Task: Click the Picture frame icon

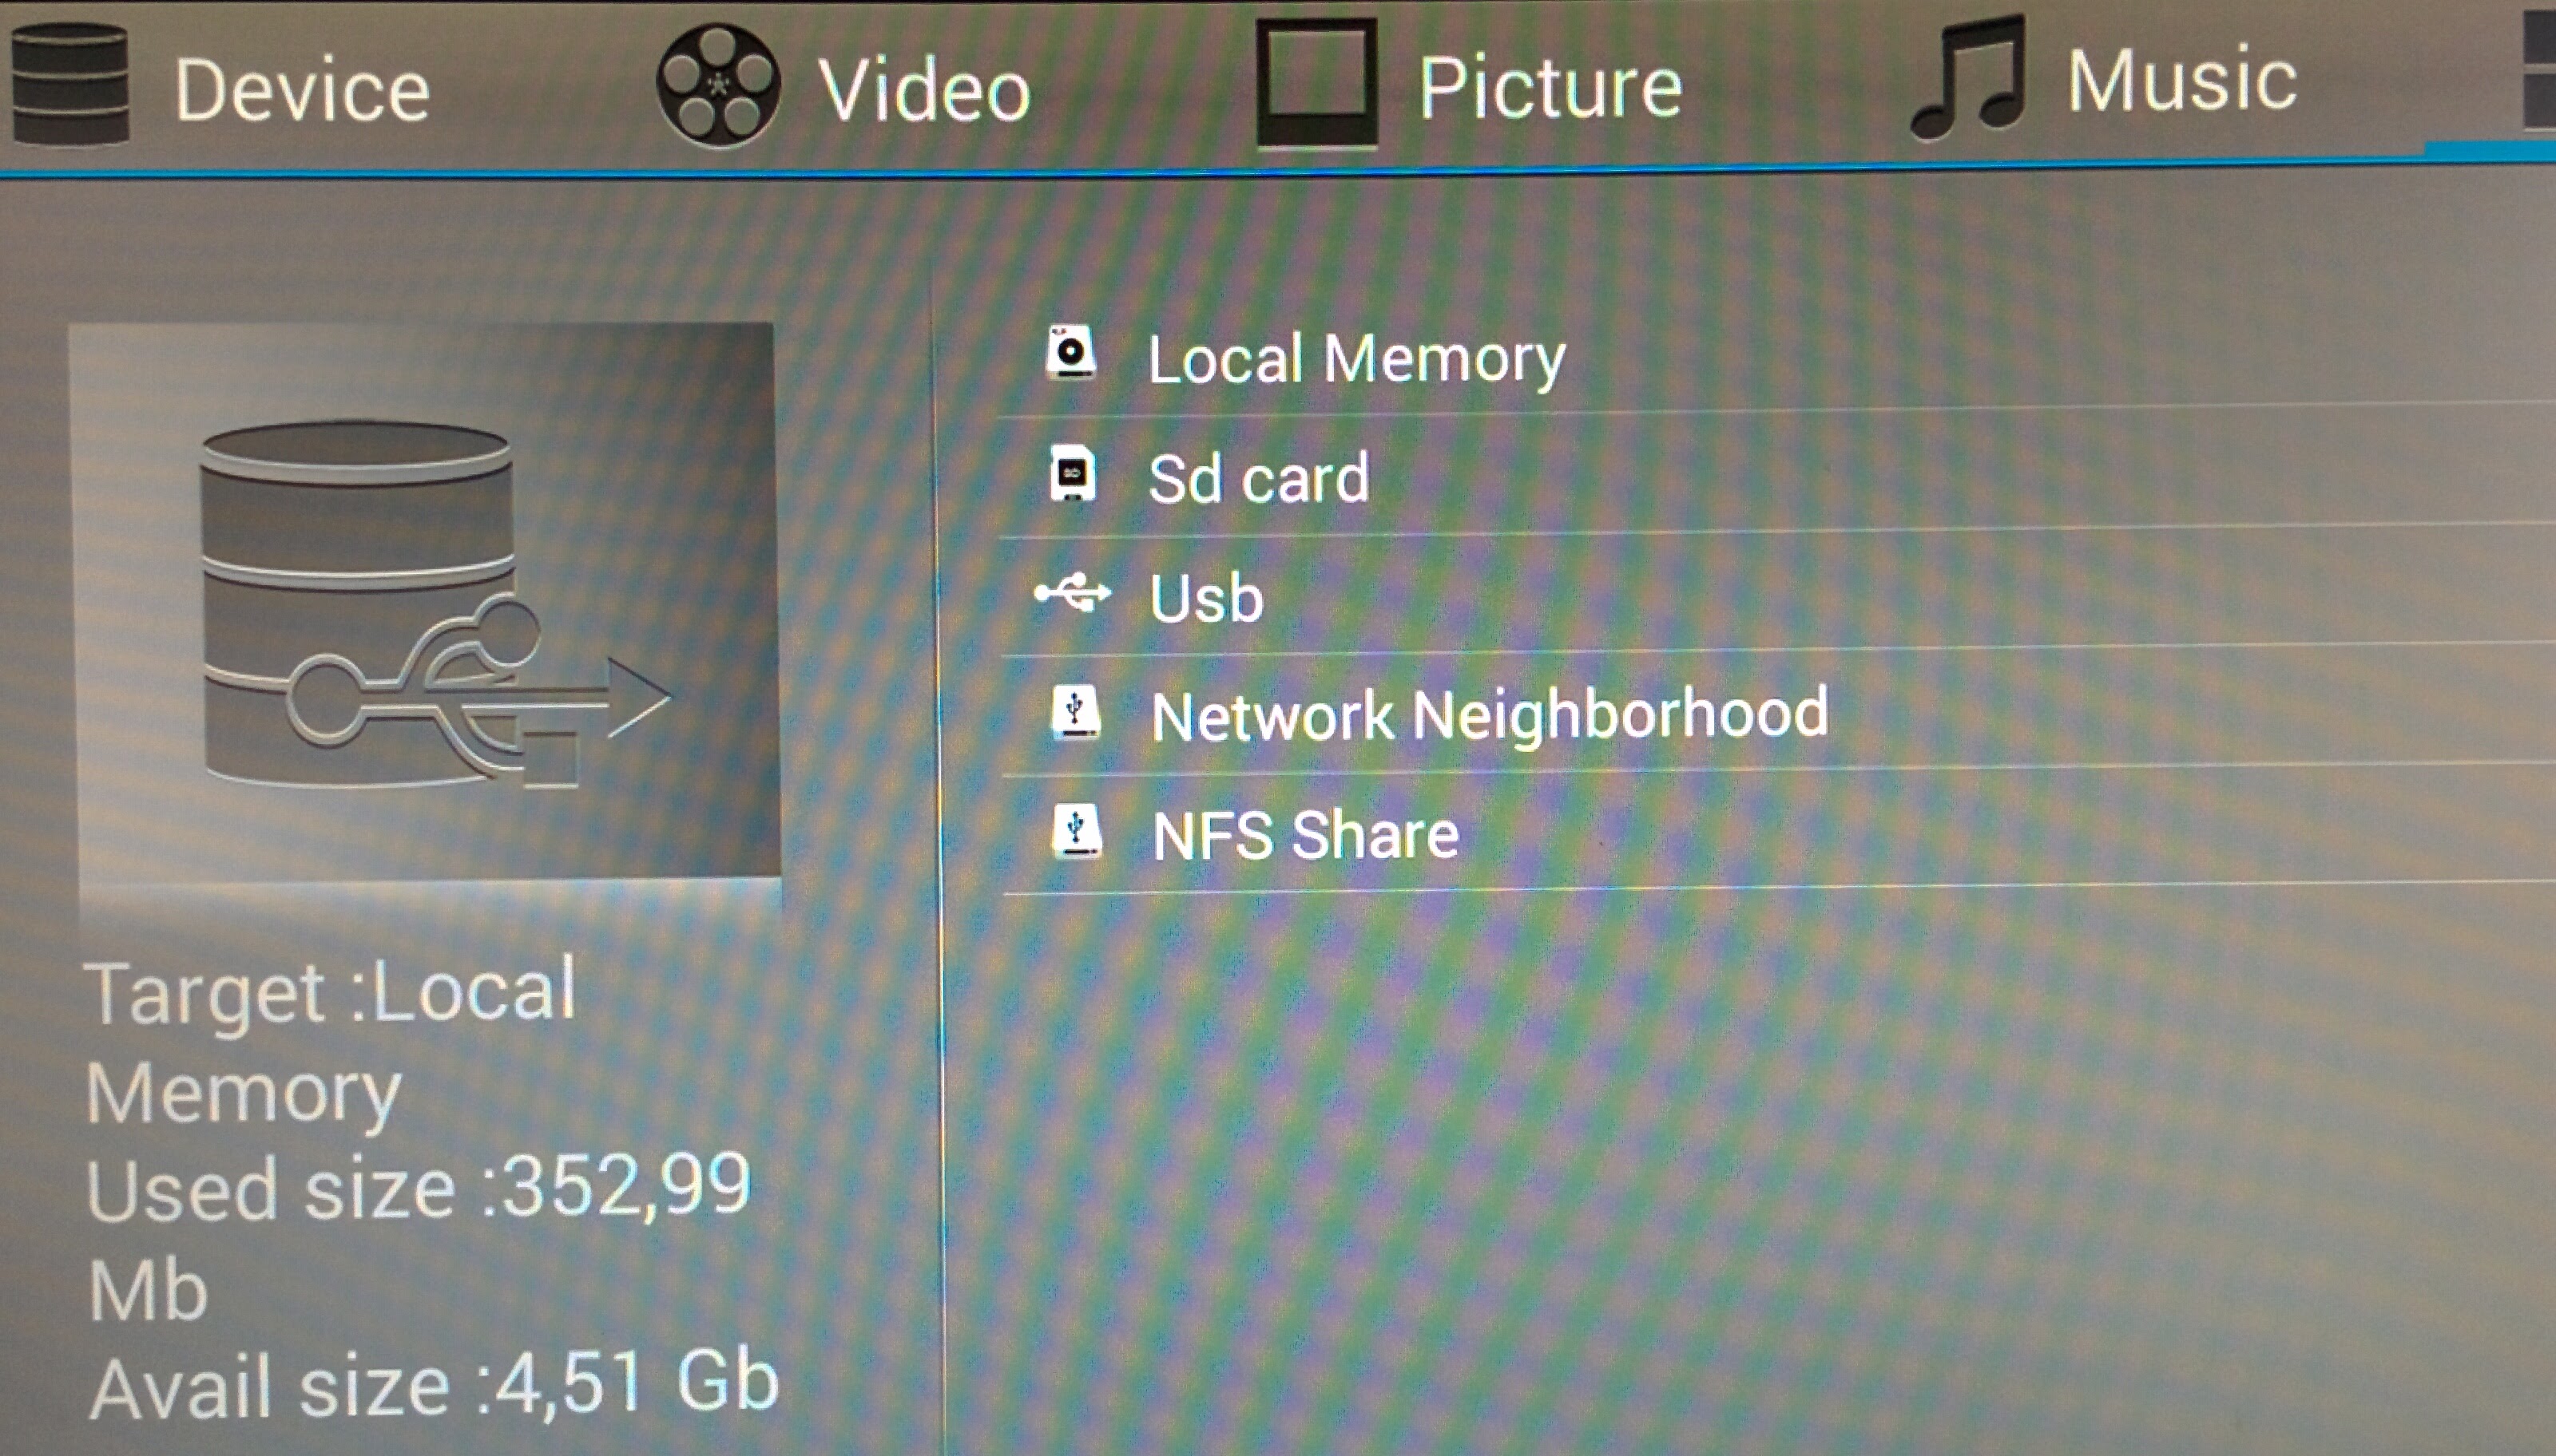Action: point(1316,83)
